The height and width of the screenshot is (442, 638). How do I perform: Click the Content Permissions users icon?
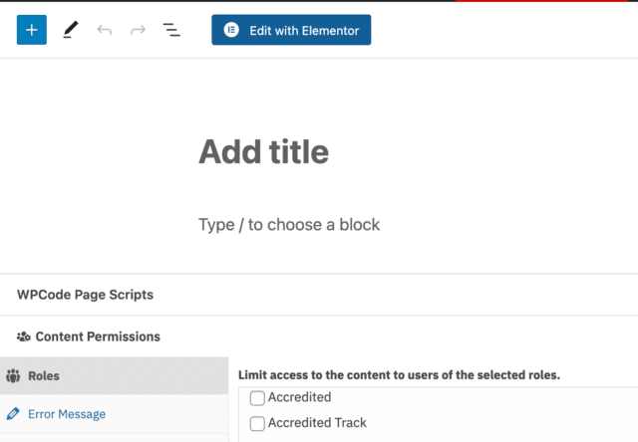click(x=24, y=337)
